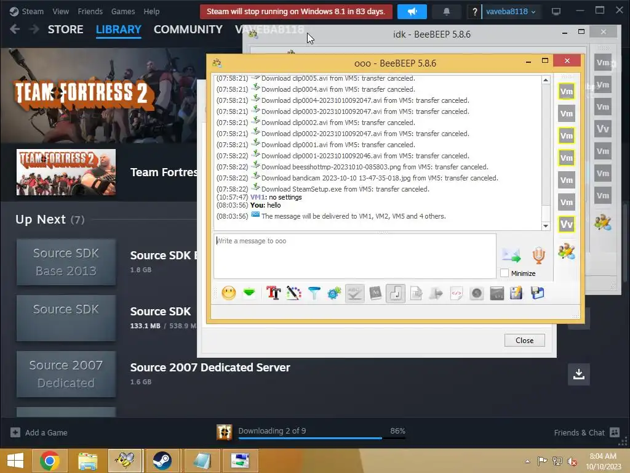Viewport: 630px width, 473px height.
Task: Click the chat log scroll-up arrow
Action: [x=546, y=80]
